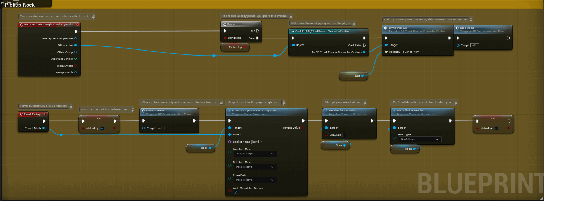Viewport: 583px width, 201px height.
Task: Enable the Simulate checkbox on Set Simulate Physics
Action: coord(344,135)
